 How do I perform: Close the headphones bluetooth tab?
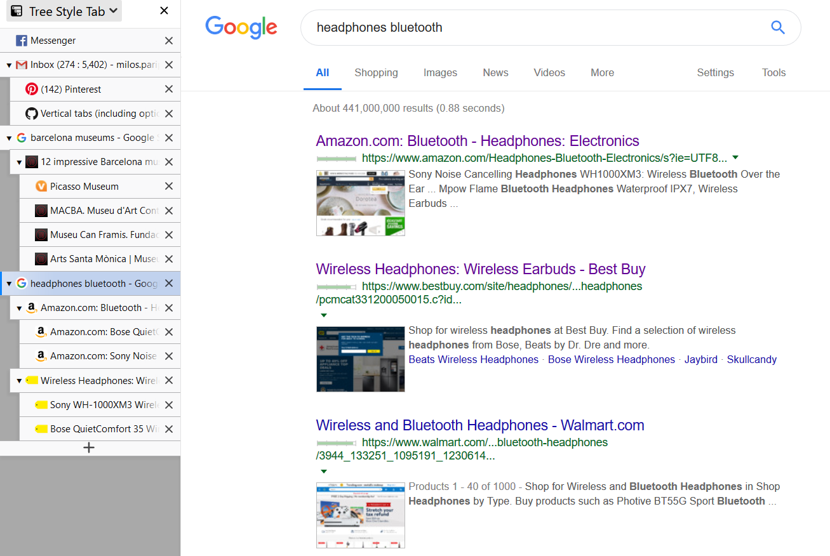[169, 284]
